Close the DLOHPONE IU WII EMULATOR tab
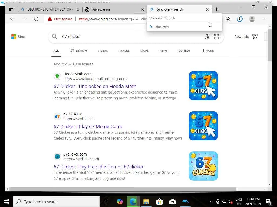277x207 pixels. 78,9
